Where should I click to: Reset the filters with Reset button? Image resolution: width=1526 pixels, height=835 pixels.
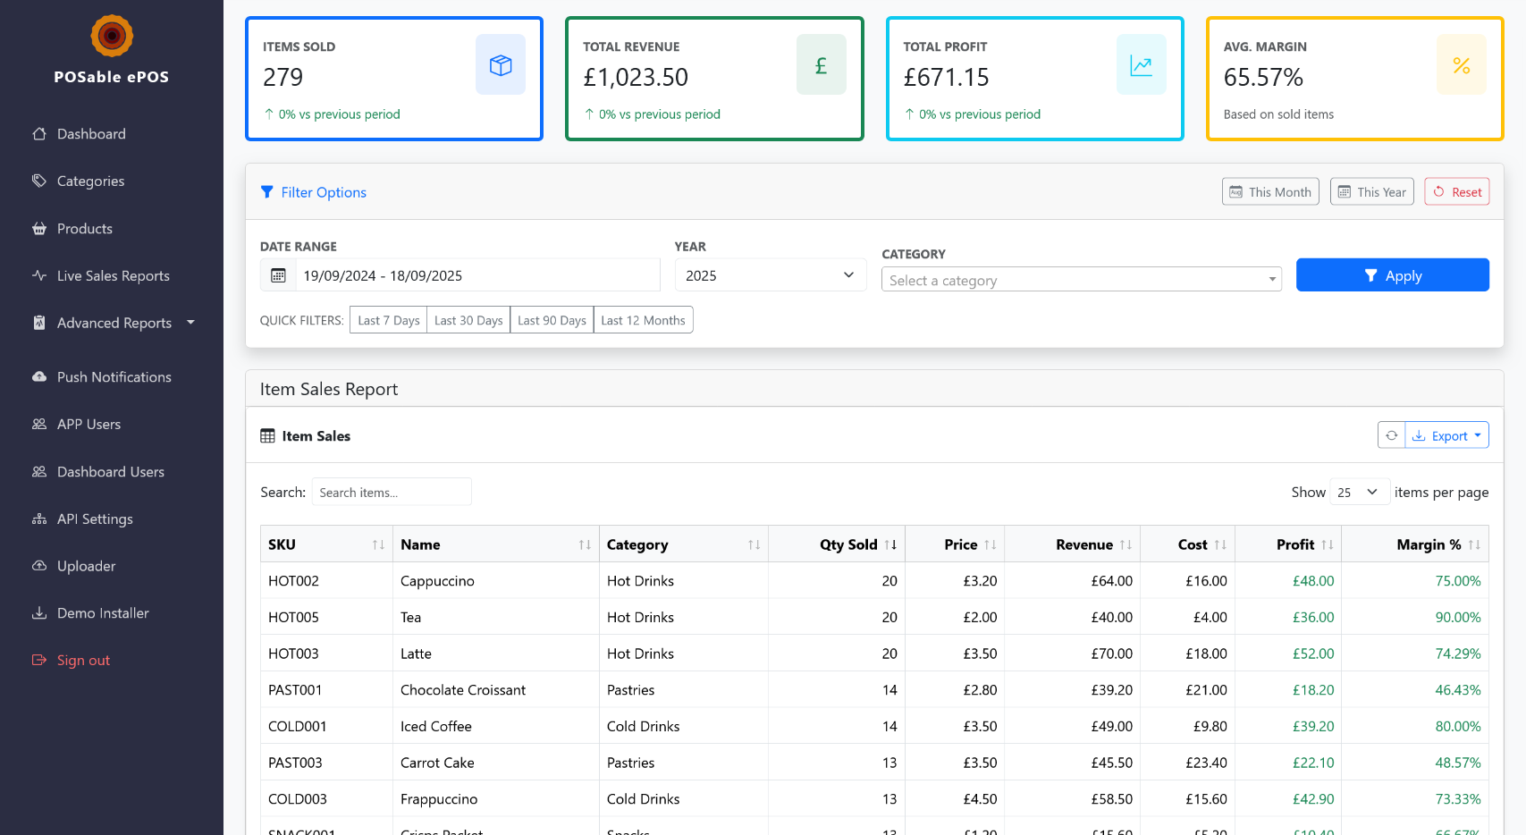click(1456, 192)
